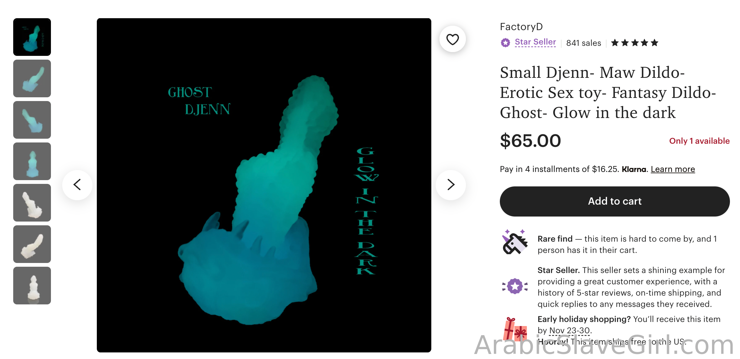Click the purple Star Seller burst icon
Viewport: 740px width, 359px height.
pyautogui.click(x=515, y=286)
